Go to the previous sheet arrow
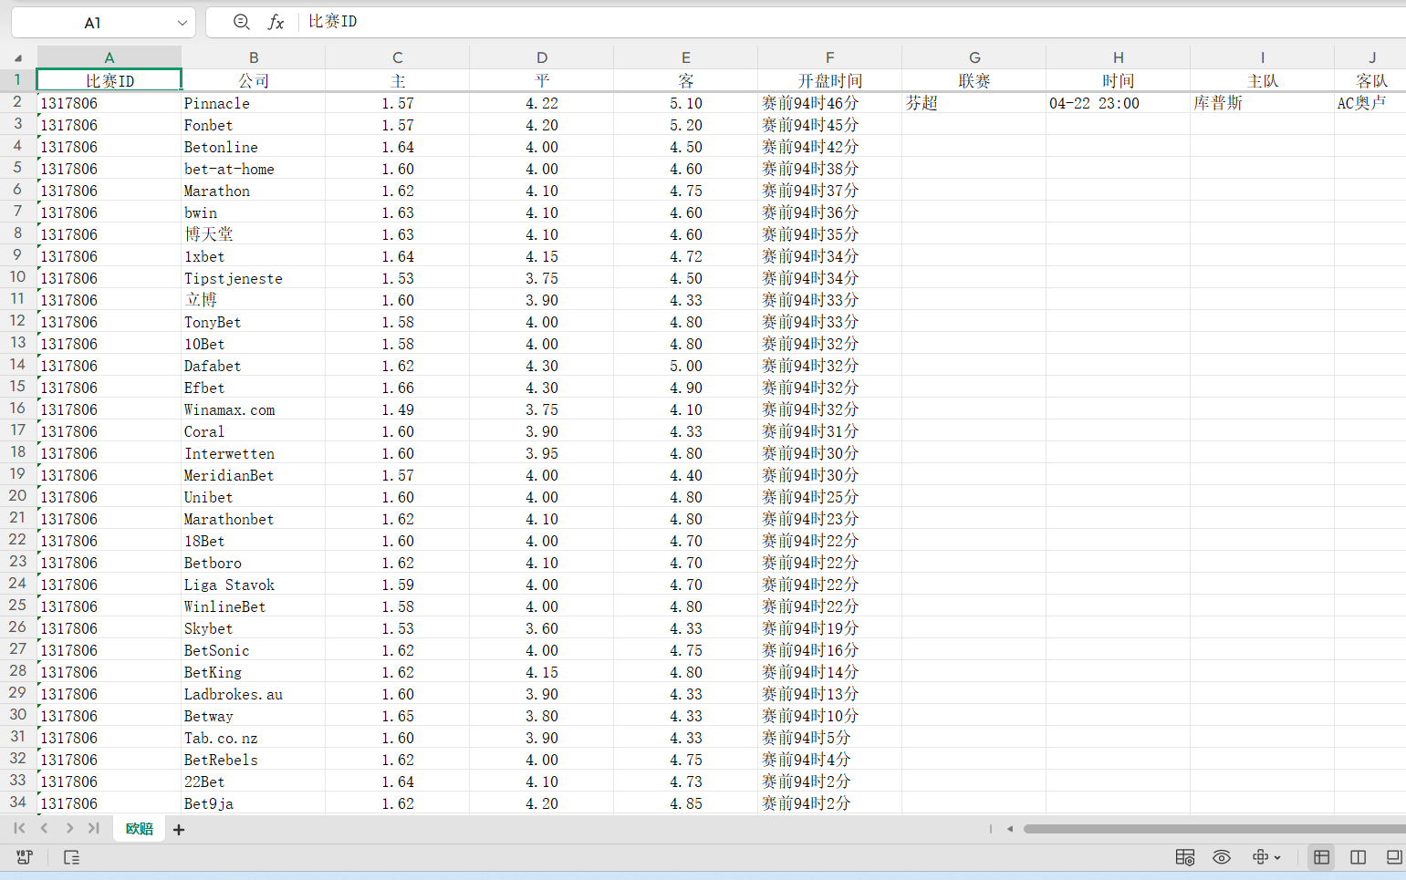 point(44,828)
